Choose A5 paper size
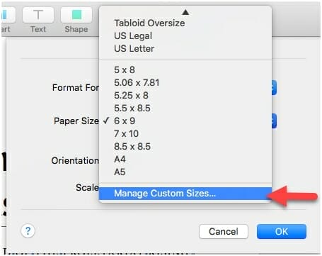The width and height of the screenshot is (322, 256). (x=185, y=172)
